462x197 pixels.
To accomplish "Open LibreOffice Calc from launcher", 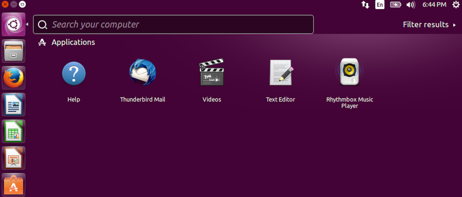I will (x=13, y=131).
